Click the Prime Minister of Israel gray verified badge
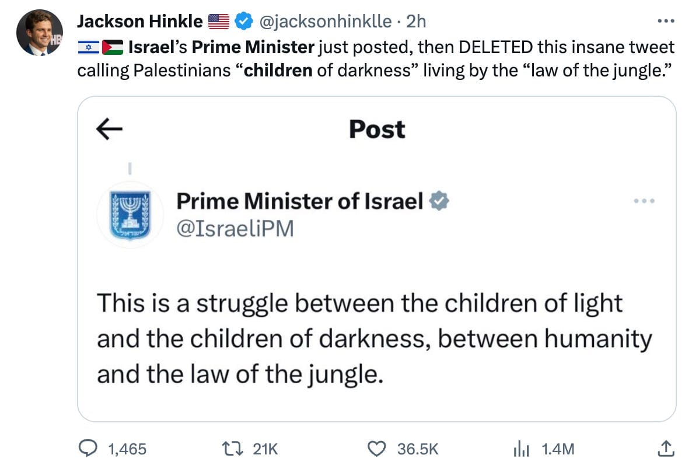The height and width of the screenshot is (469, 692). [x=439, y=202]
